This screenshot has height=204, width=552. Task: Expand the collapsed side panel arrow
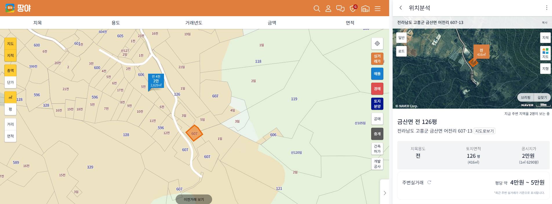tap(385, 193)
